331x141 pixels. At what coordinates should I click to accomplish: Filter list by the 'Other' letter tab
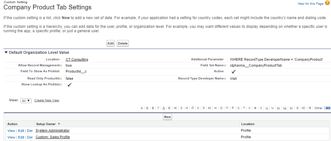pos(318,108)
